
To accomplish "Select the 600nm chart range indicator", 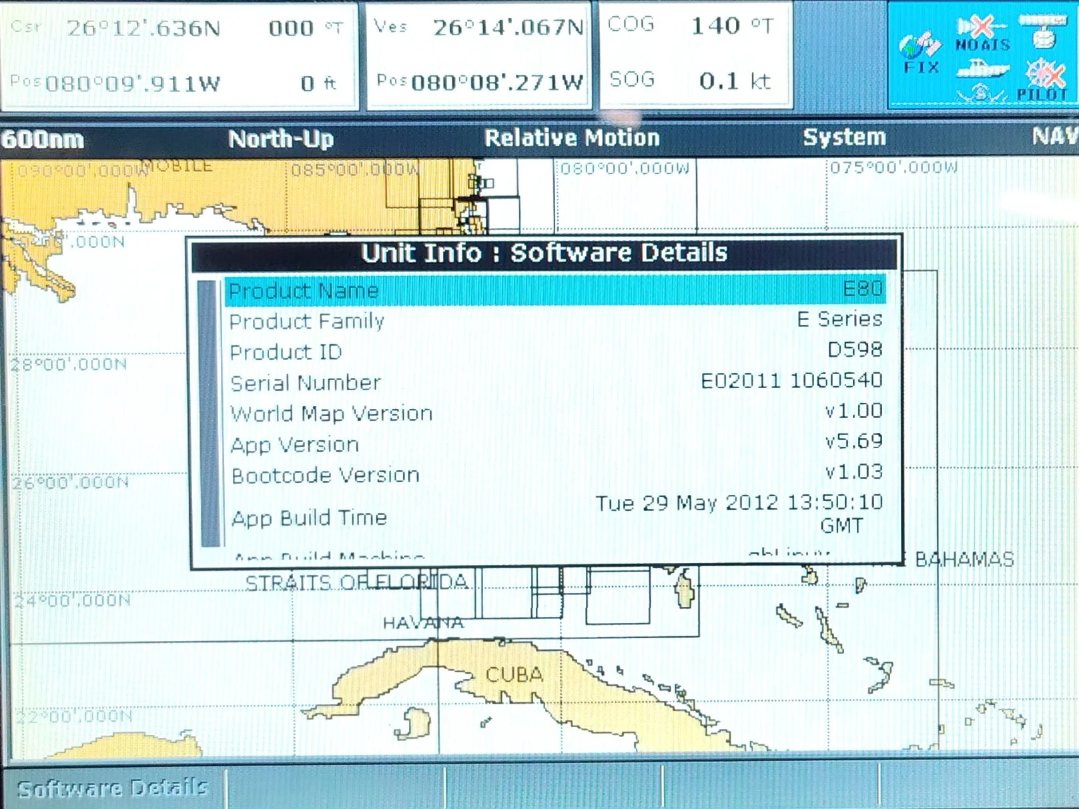I will point(43,139).
